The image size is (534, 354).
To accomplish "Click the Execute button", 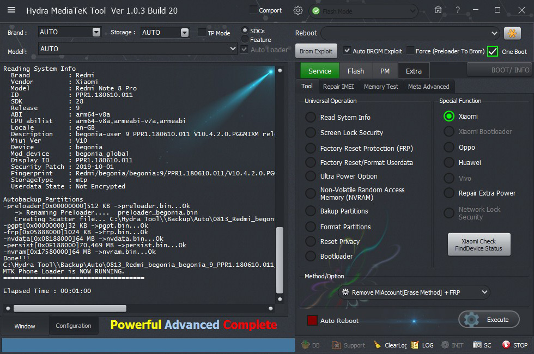I will point(489,320).
